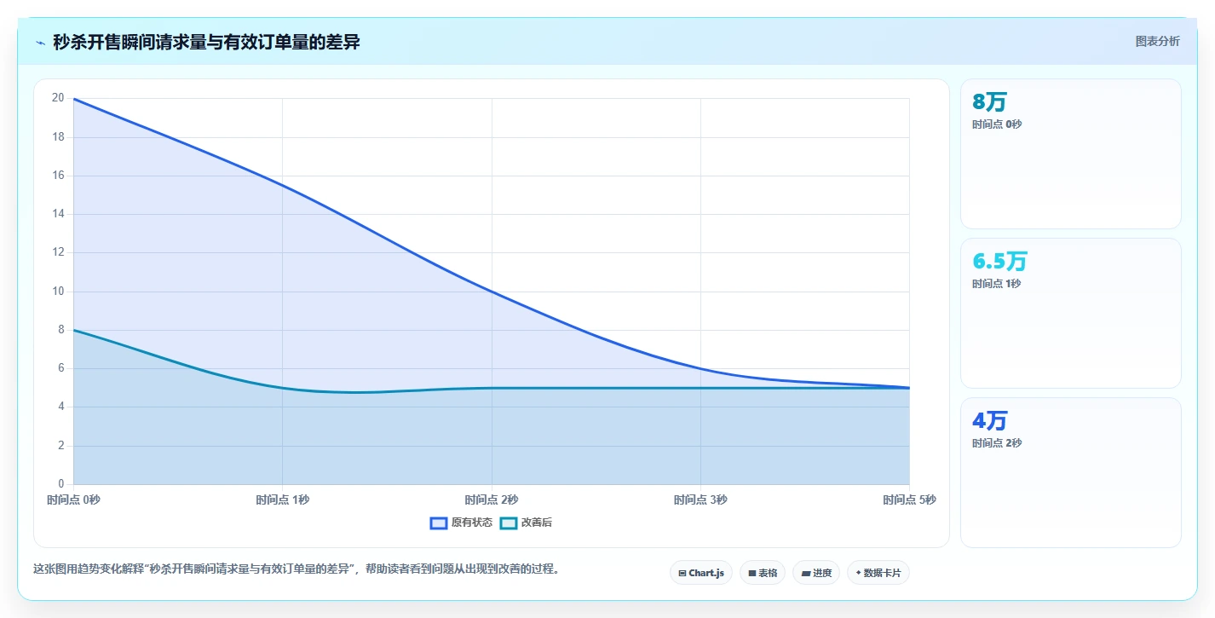Click the teal 改善后 legend color box
This screenshot has height=618, width=1215.
point(509,523)
